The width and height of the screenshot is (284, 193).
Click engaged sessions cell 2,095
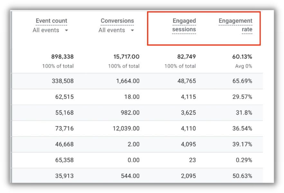click(188, 176)
